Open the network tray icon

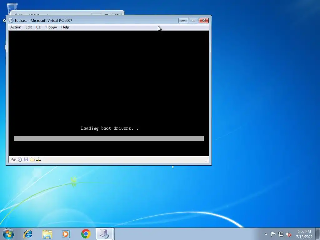pos(281,234)
